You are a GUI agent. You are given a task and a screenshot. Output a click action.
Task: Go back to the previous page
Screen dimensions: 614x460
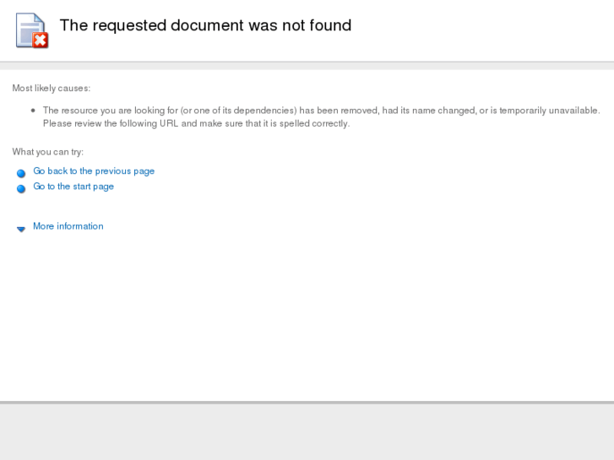(94, 171)
